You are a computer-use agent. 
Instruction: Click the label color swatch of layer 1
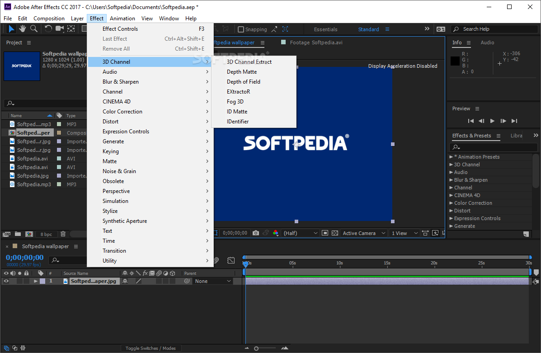point(42,281)
